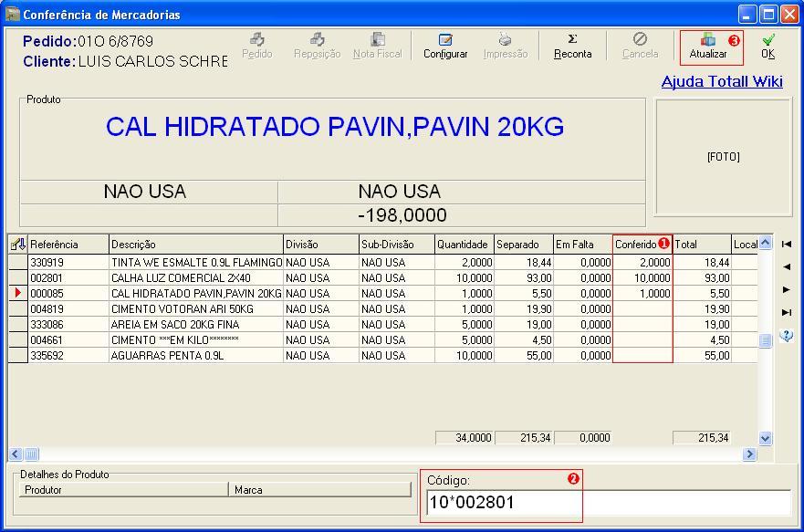Screen dimensions: 804x532
Task: Select row CIMENTO VOTORAN ARI 50KG
Action: pyautogui.click(x=382, y=309)
